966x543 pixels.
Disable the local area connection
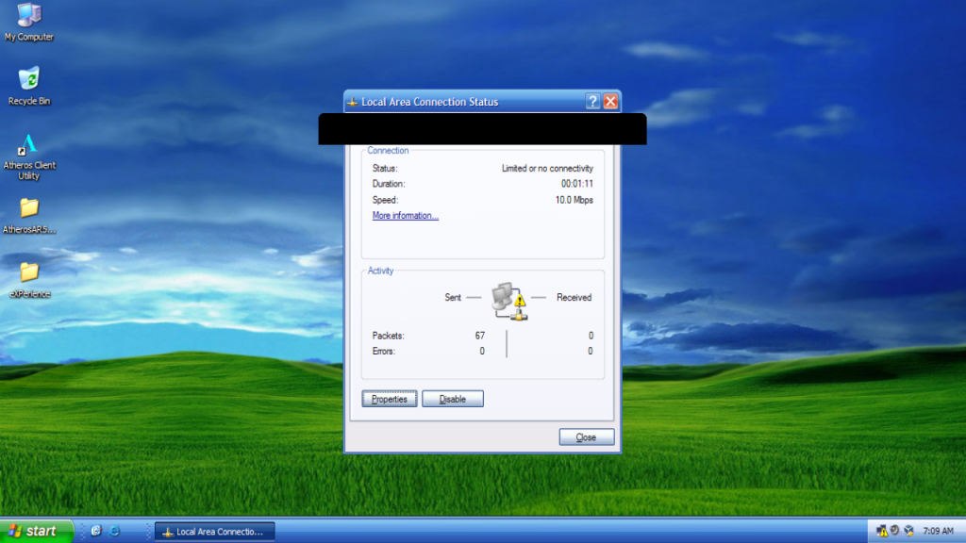pyautogui.click(x=453, y=399)
